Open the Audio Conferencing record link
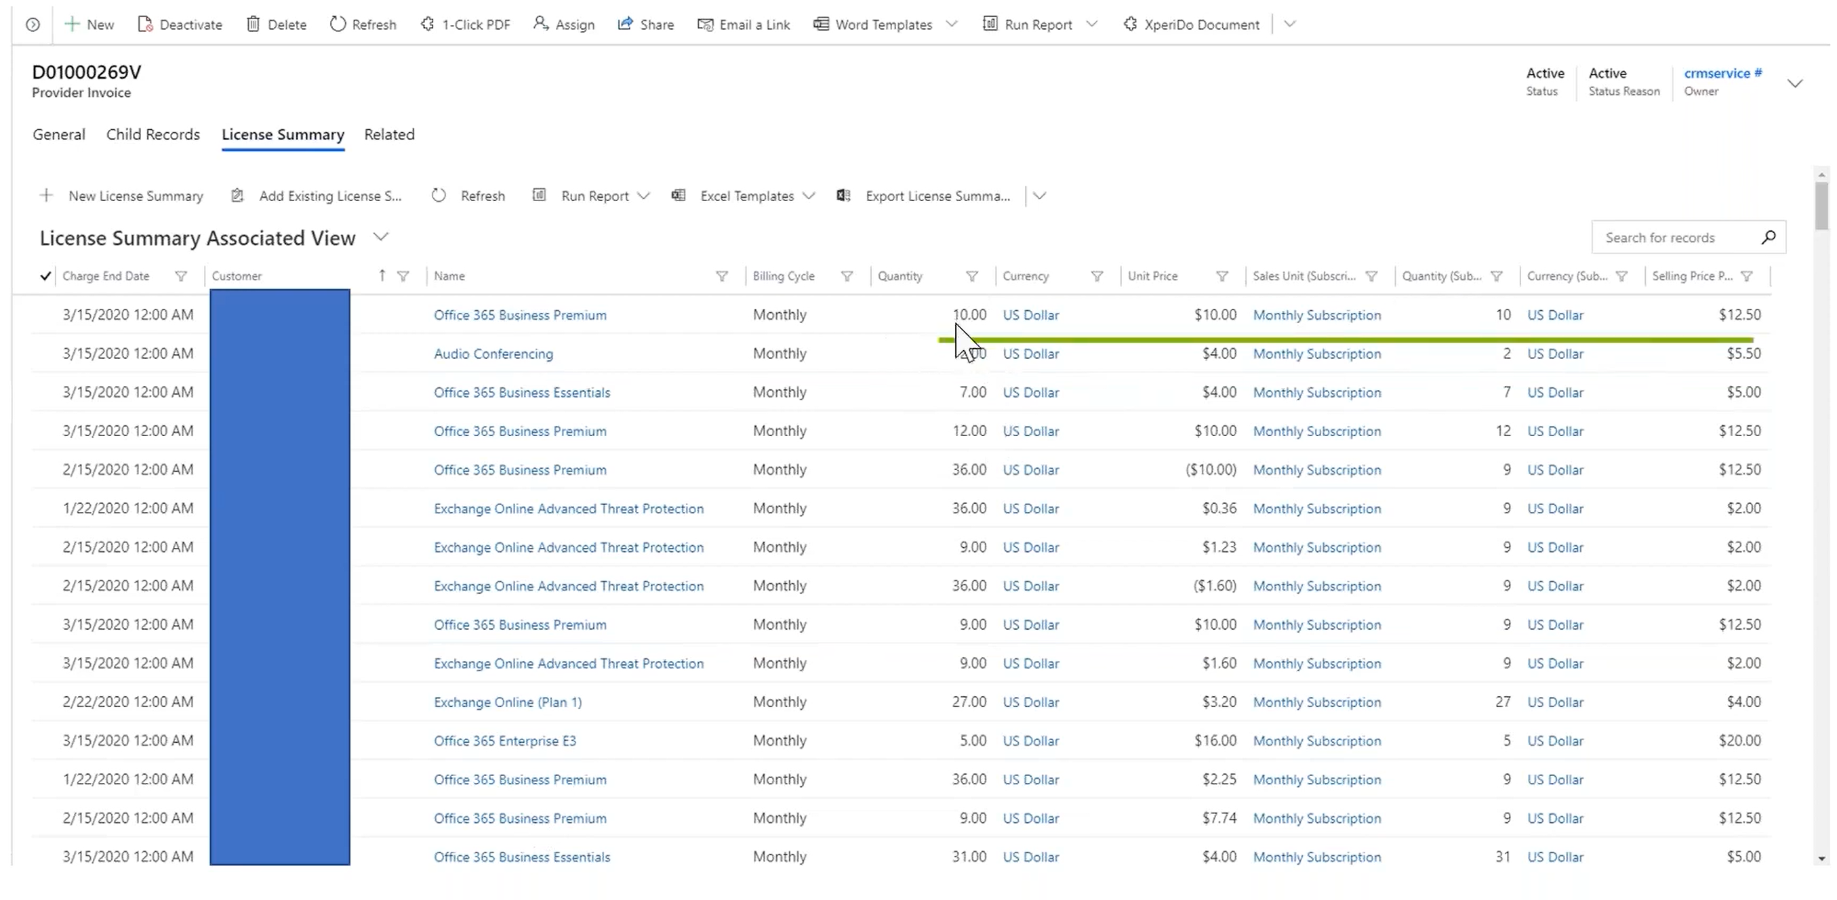This screenshot has width=1837, height=900. tap(493, 353)
